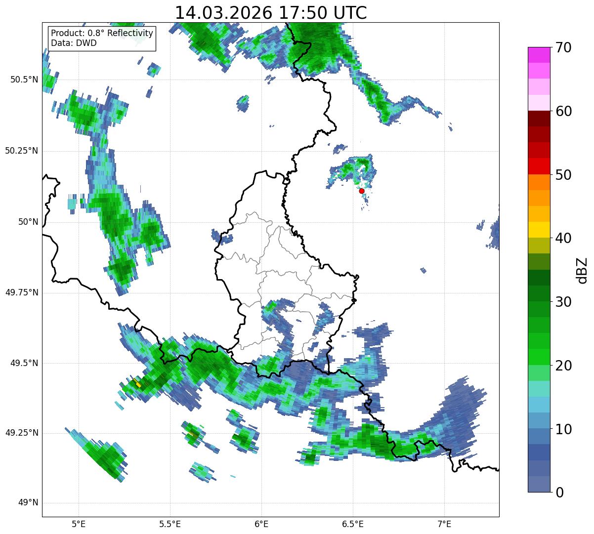Click the colorbar tick label '50'

point(563,175)
